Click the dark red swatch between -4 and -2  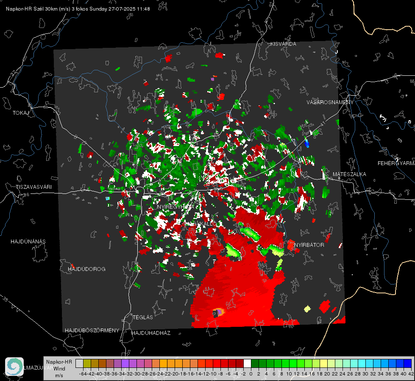coord(240,363)
